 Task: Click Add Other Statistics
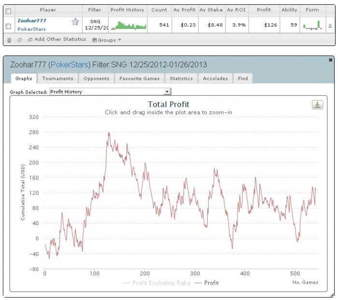coord(57,39)
